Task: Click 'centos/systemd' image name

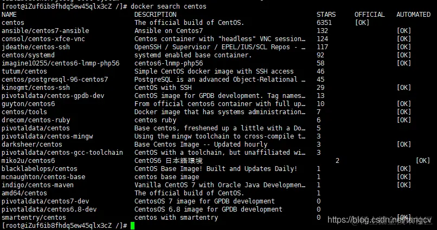Action: pos(28,55)
